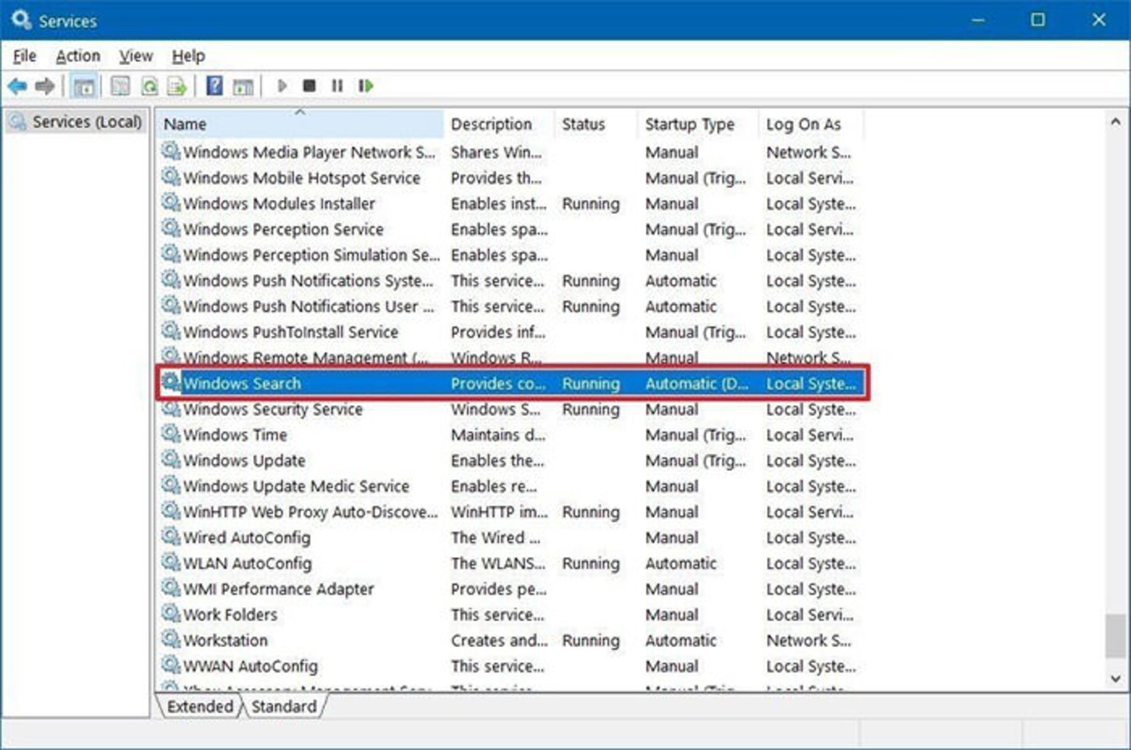Sort by the Log On As column header
The height and width of the screenshot is (750, 1131).
click(811, 124)
